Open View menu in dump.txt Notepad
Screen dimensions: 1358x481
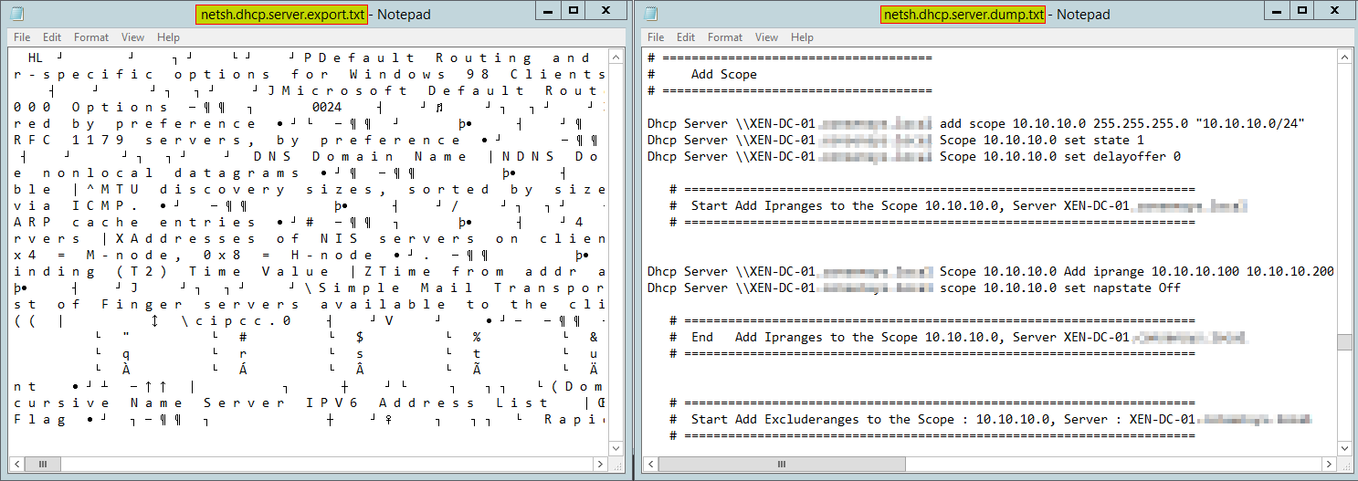[766, 37]
